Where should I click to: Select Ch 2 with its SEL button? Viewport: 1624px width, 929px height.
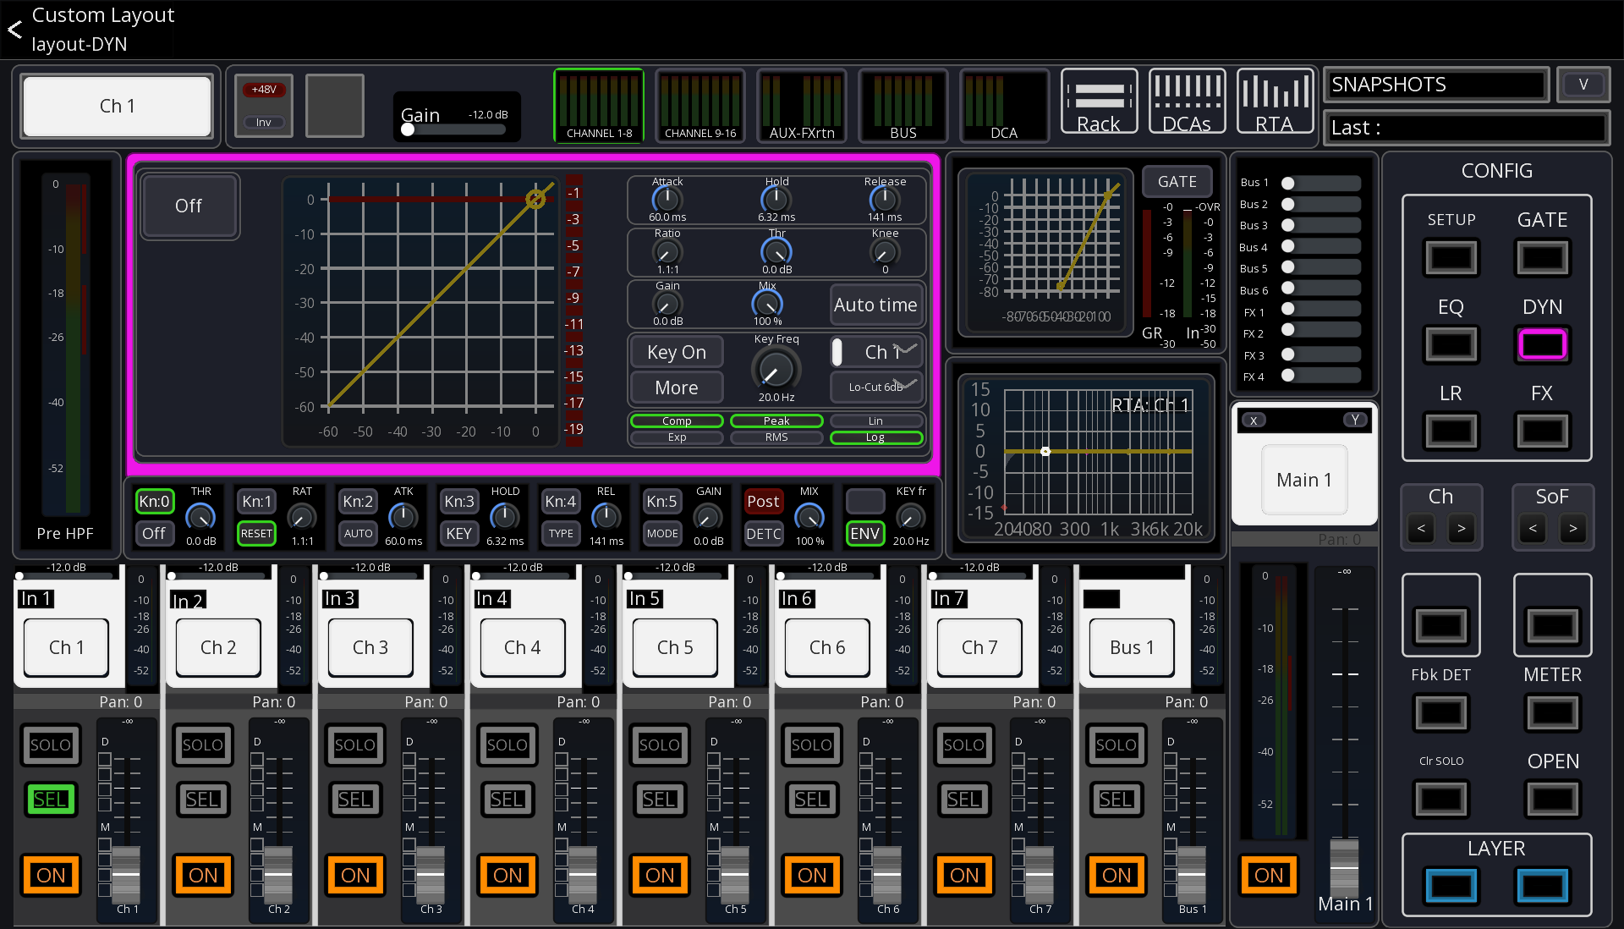coord(203,800)
